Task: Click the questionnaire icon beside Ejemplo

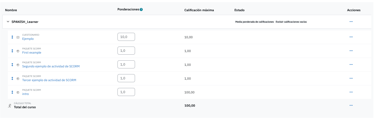Action: pyautogui.click(x=18, y=37)
